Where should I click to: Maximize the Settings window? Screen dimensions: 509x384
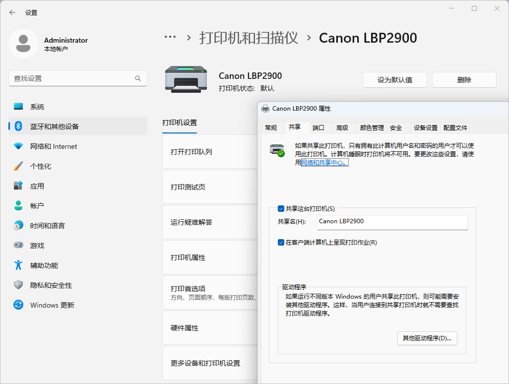pyautogui.click(x=474, y=8)
